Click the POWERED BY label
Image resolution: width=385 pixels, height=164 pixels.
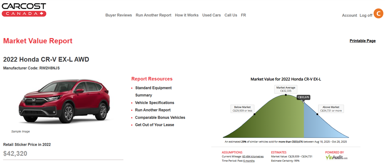click(x=335, y=152)
